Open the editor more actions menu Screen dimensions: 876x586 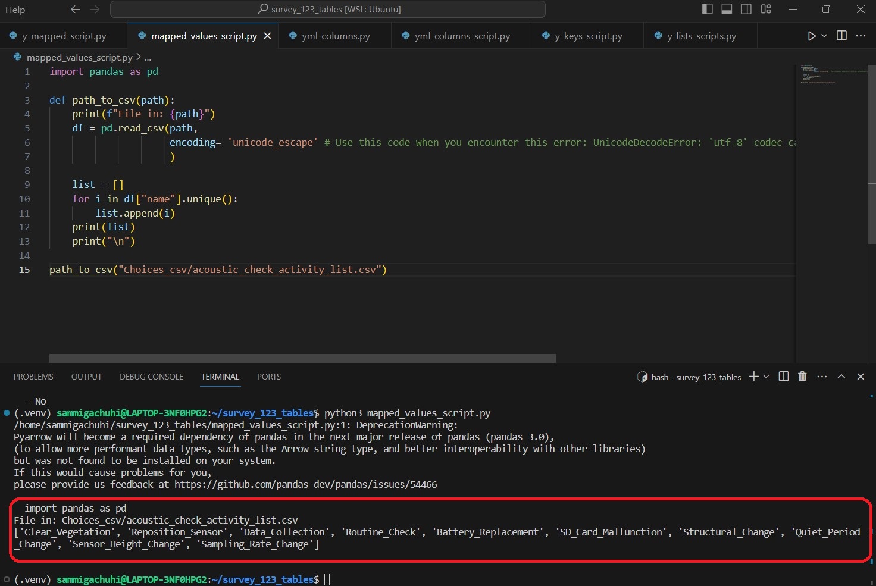(861, 36)
